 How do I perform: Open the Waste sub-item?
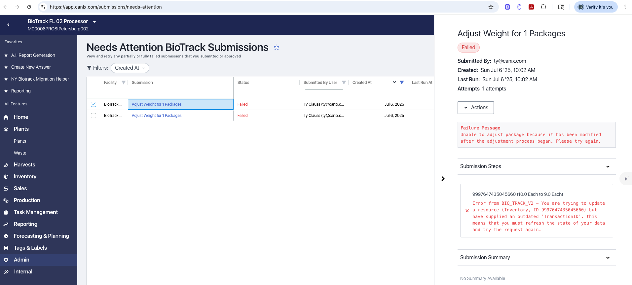pos(20,153)
